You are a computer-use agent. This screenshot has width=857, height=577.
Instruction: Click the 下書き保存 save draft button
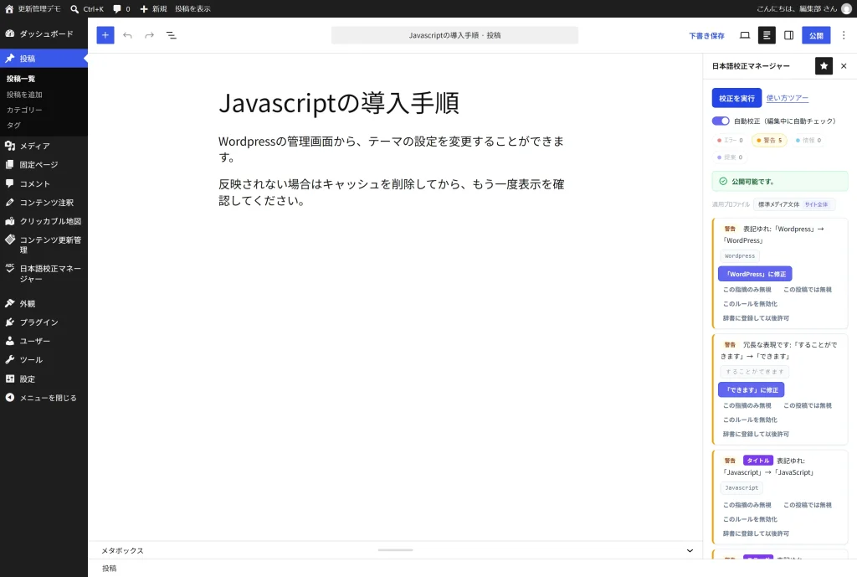click(706, 35)
